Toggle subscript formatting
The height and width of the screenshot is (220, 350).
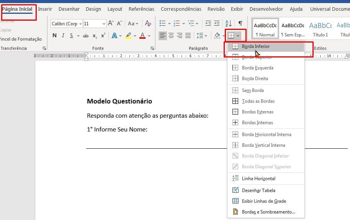pos(95,36)
